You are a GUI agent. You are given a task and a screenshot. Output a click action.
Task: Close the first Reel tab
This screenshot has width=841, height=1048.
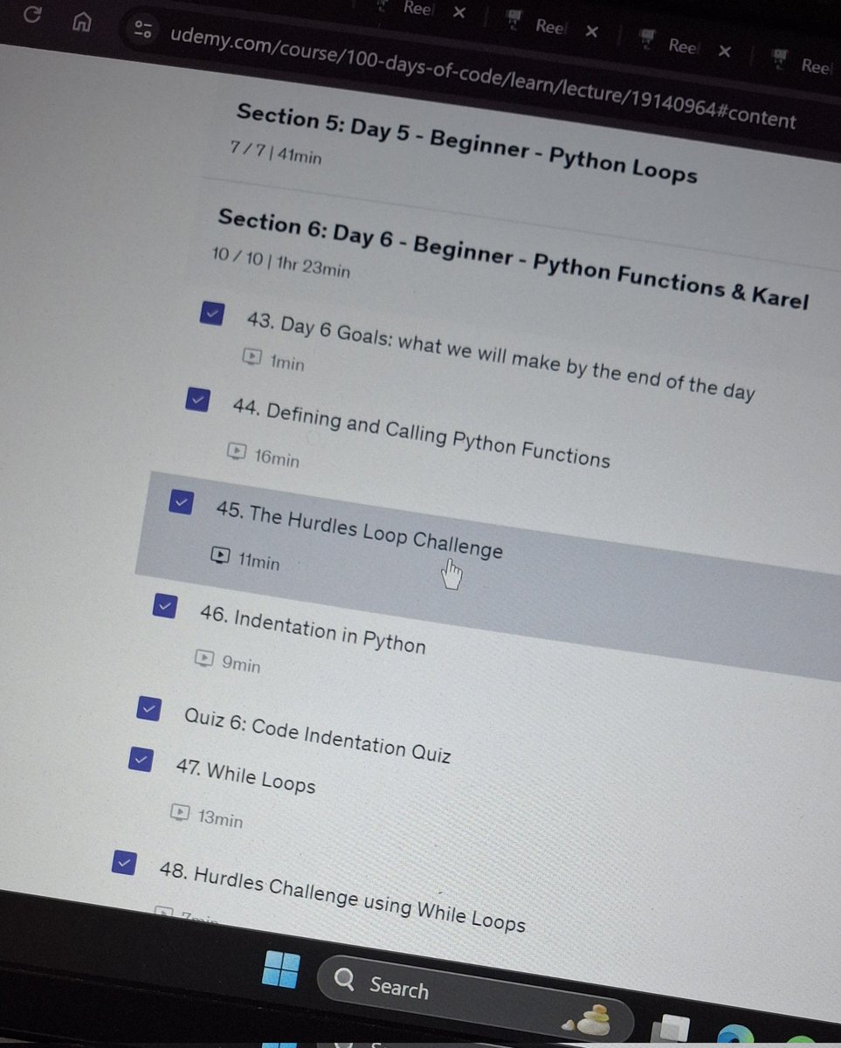pyautogui.click(x=459, y=12)
